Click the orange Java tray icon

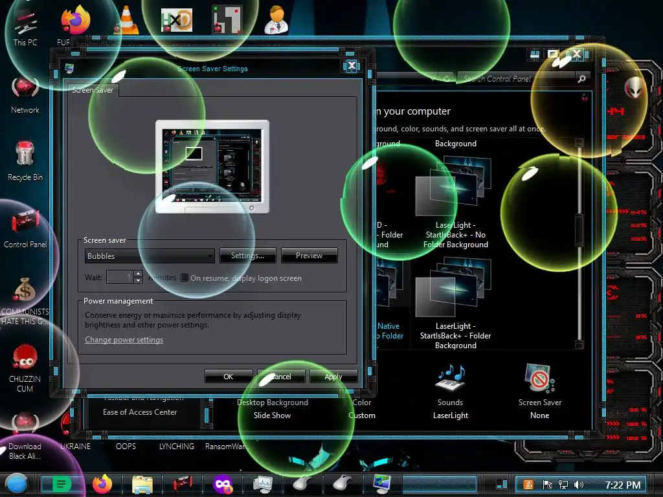coord(528,485)
